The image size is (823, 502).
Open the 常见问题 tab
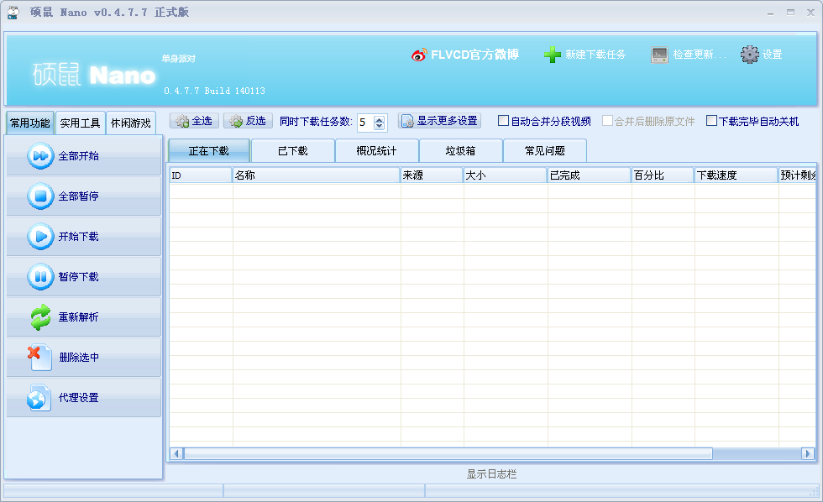click(x=545, y=151)
